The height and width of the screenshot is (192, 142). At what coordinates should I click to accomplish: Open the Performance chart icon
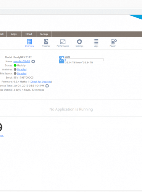(63, 42)
